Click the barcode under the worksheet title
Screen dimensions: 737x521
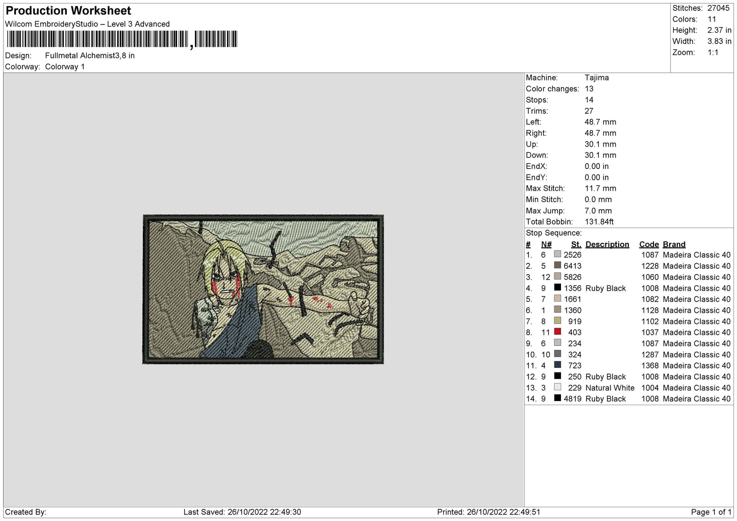pyautogui.click(x=122, y=39)
